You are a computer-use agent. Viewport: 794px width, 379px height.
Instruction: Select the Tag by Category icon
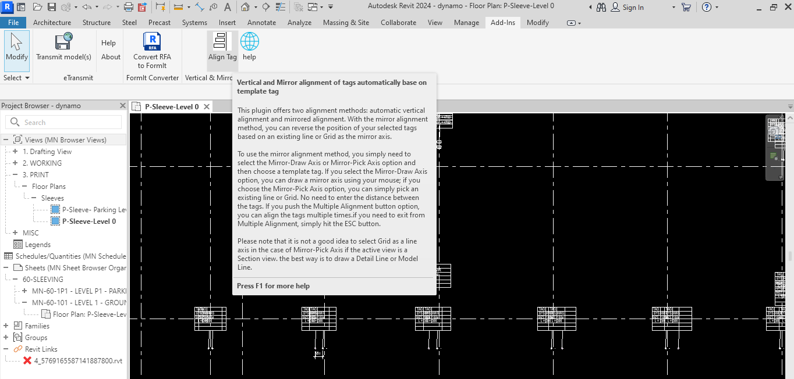click(x=213, y=7)
